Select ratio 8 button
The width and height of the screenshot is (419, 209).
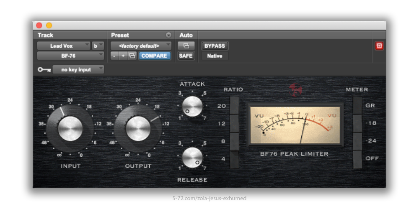[x=234, y=142]
